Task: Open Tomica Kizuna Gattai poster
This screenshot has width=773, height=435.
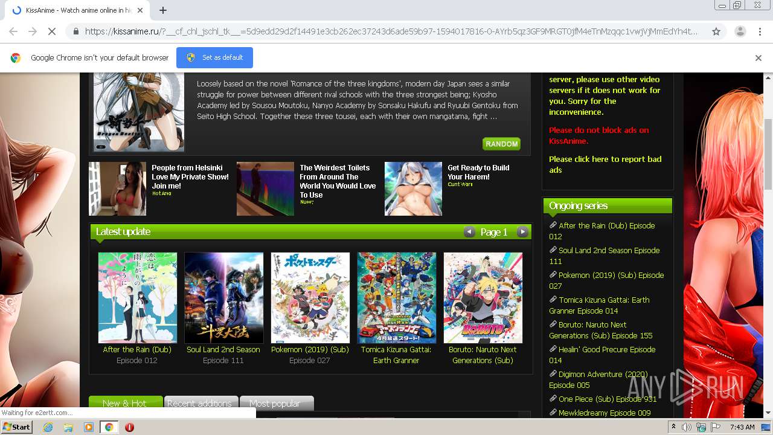Action: point(396,298)
